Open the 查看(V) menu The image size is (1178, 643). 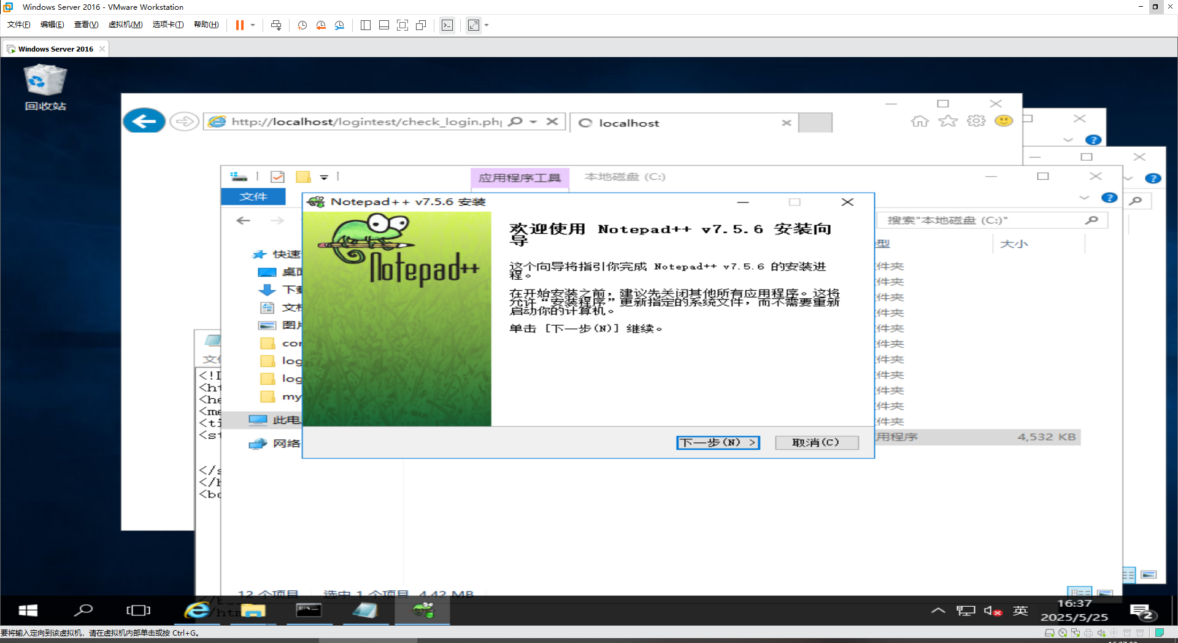pyautogui.click(x=86, y=25)
